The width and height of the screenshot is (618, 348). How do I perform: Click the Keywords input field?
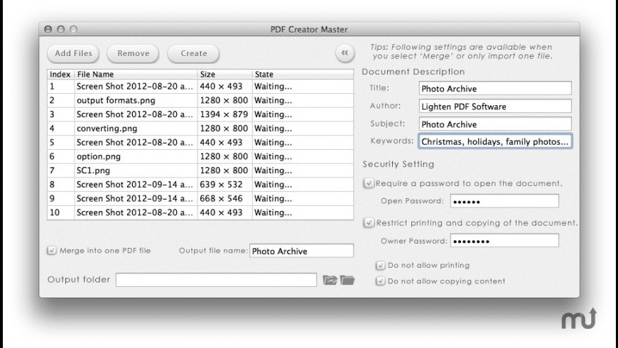pos(495,141)
